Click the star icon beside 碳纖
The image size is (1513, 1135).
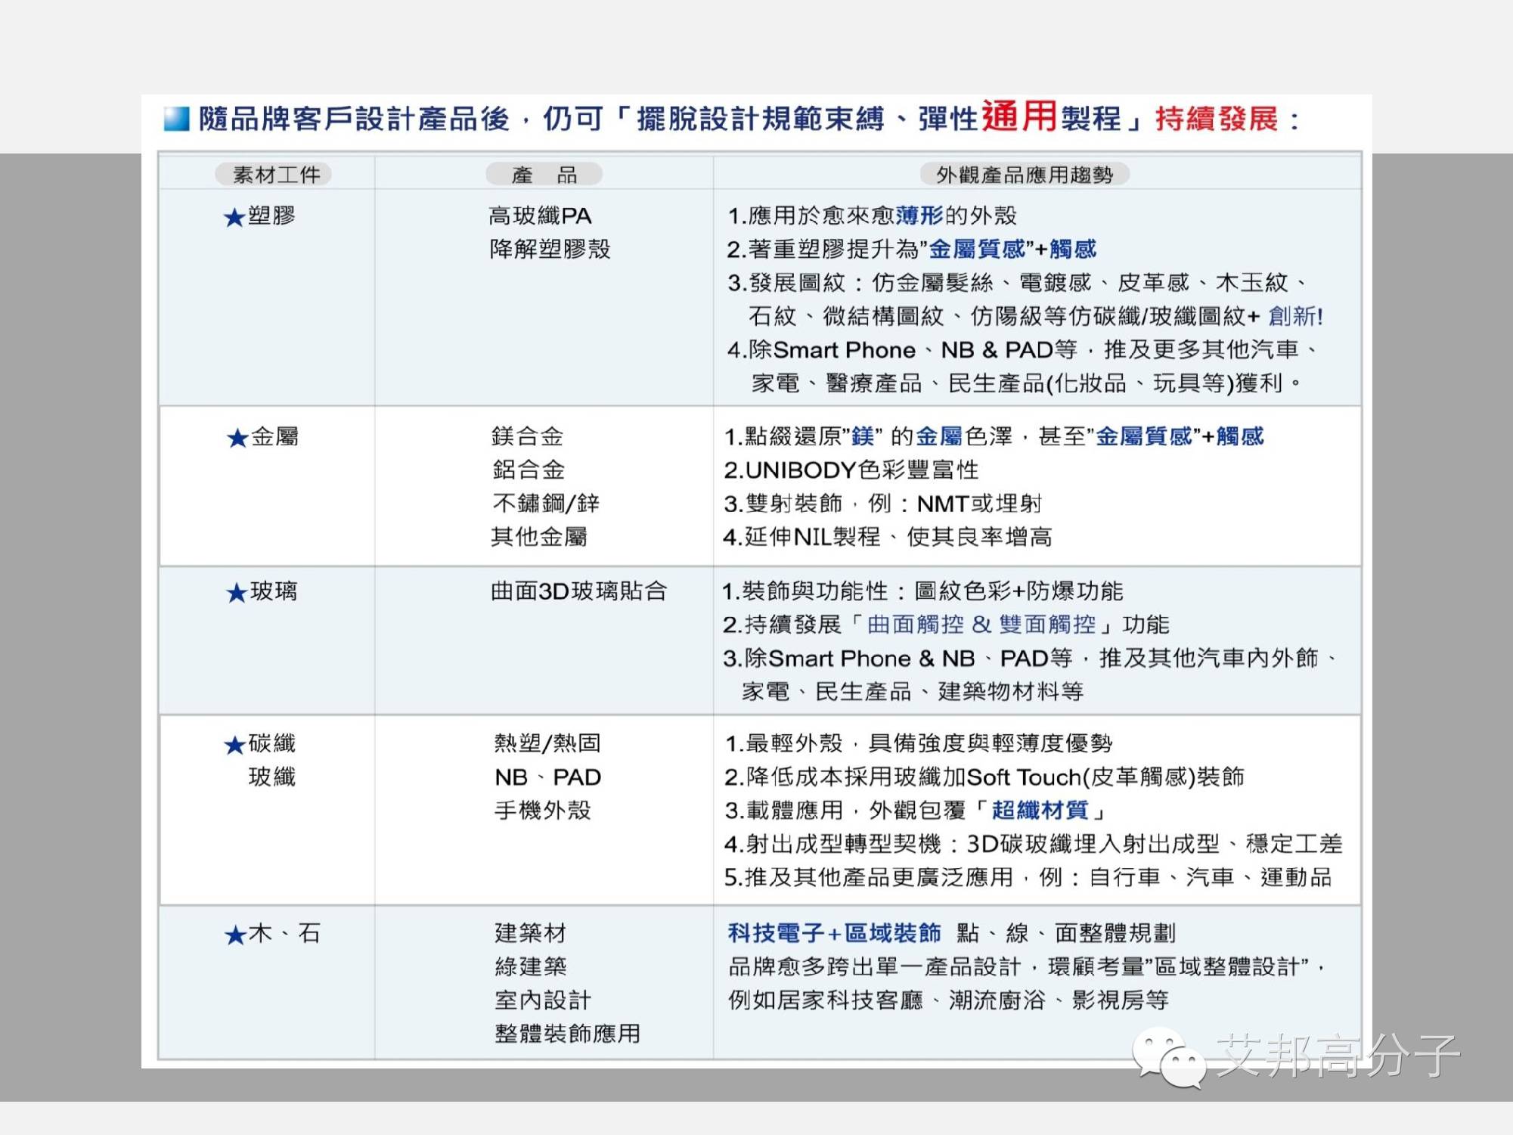coord(234,745)
